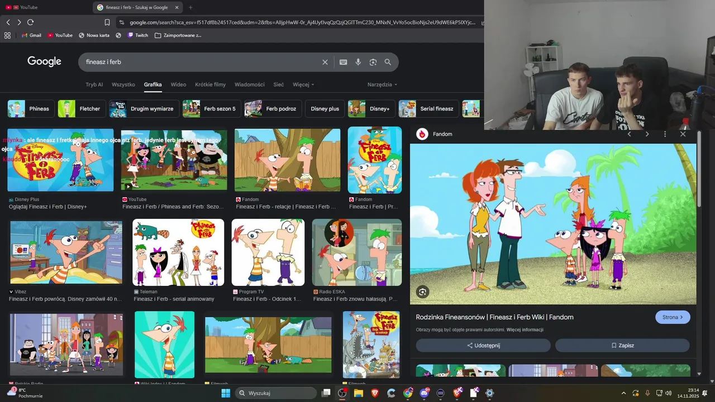Open Chrome from the taskbar
Image resolution: width=715 pixels, height=402 pixels.
[x=408, y=393]
